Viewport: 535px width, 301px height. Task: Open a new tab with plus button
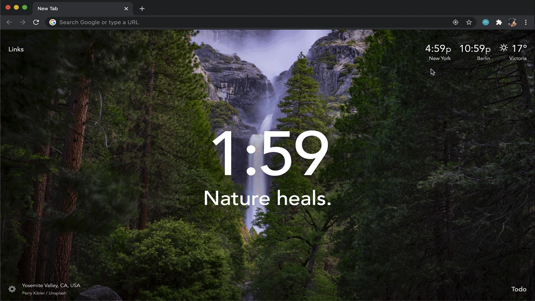142,8
